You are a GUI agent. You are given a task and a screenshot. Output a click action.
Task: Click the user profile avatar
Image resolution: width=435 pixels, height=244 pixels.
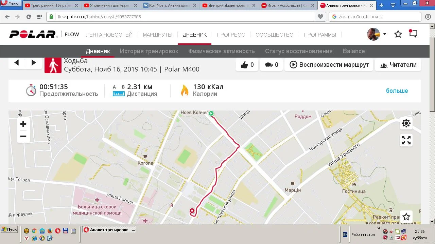[x=373, y=34]
